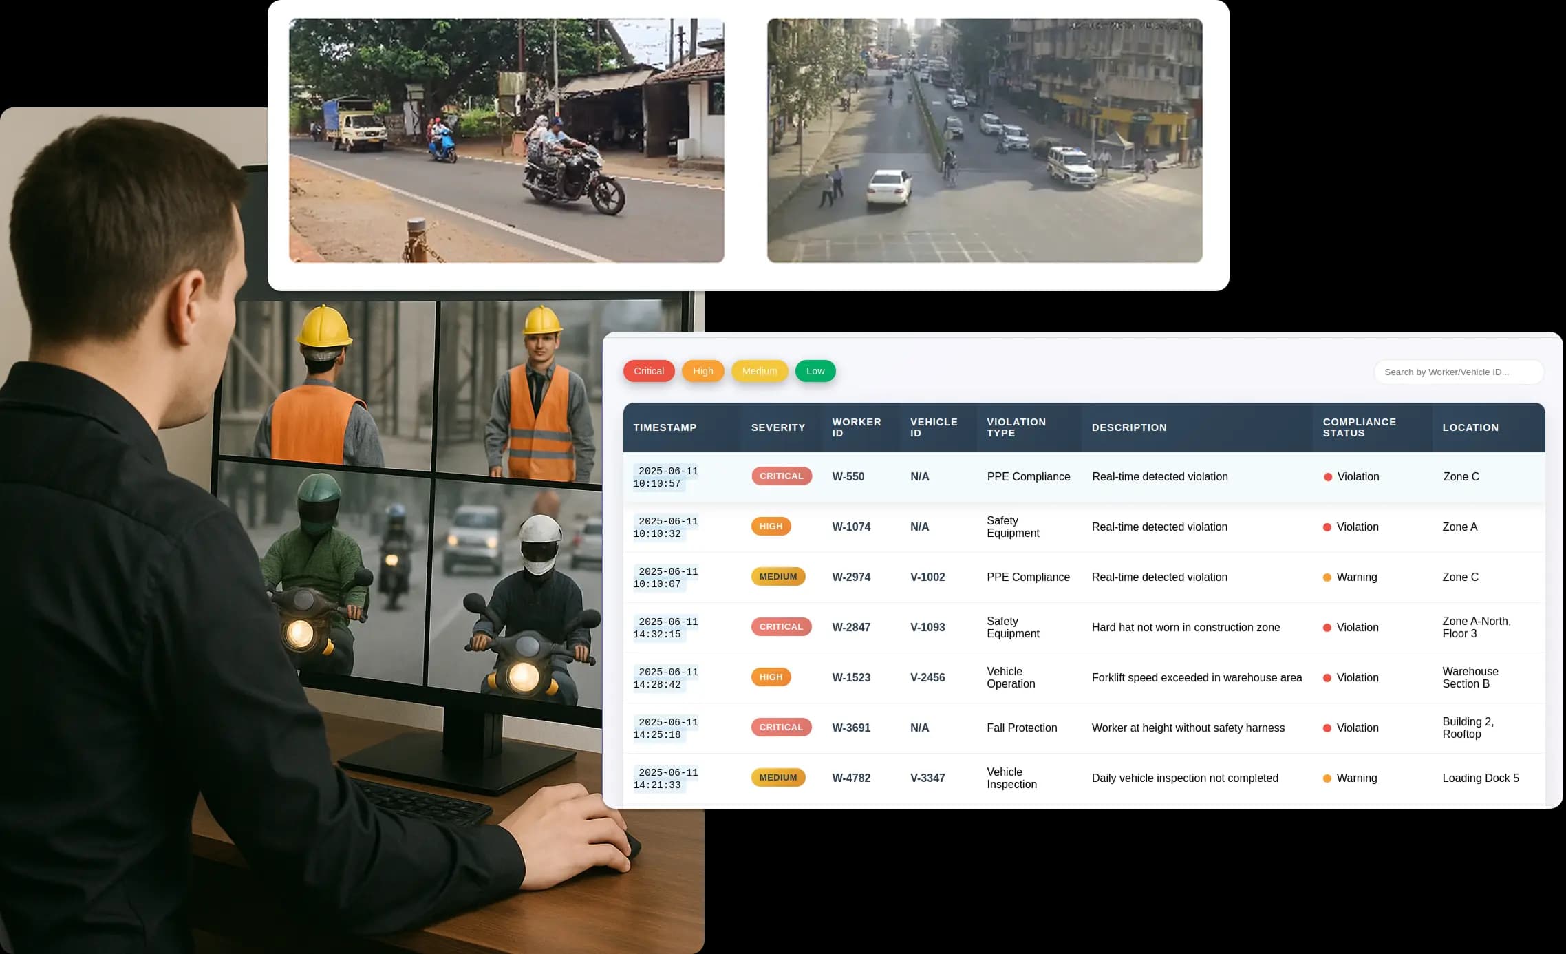Select worker ID W-2974
Image resolution: width=1566 pixels, height=954 pixels.
(851, 577)
